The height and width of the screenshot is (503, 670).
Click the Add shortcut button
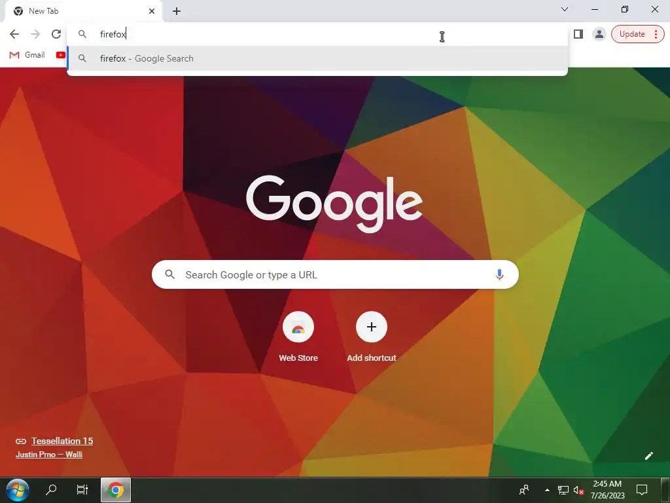tap(372, 337)
